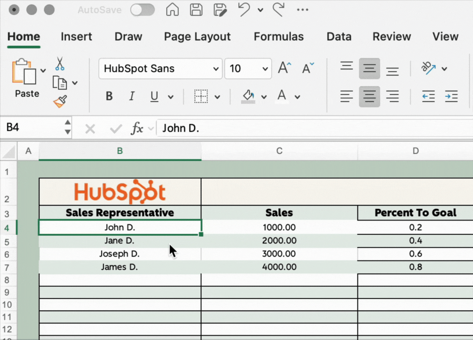Screen dimensions: 473x340
Task: Click the Increase Indent icon
Action: point(451,96)
